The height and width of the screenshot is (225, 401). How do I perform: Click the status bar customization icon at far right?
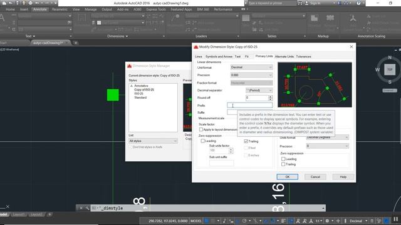pyautogui.click(x=396, y=219)
